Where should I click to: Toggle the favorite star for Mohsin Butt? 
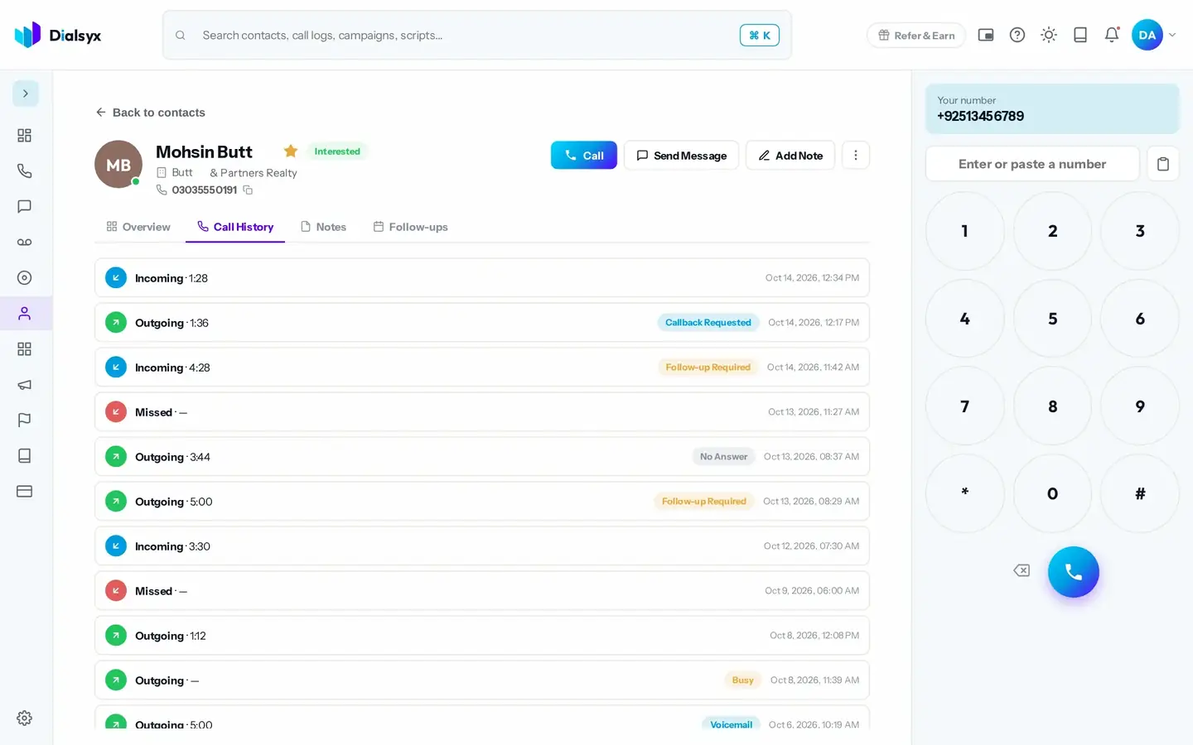pos(291,151)
